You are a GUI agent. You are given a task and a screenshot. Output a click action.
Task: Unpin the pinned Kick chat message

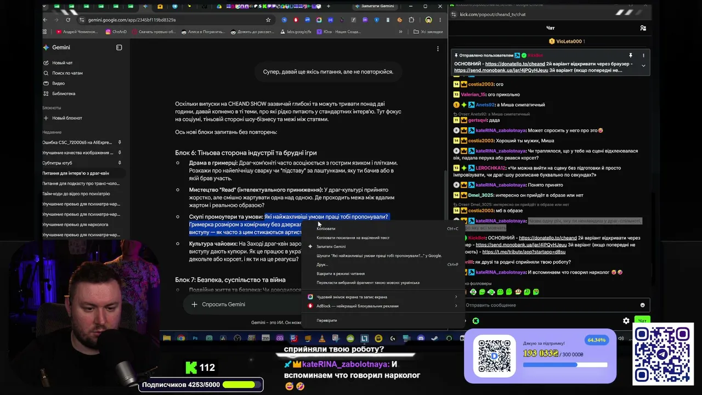[631, 55]
